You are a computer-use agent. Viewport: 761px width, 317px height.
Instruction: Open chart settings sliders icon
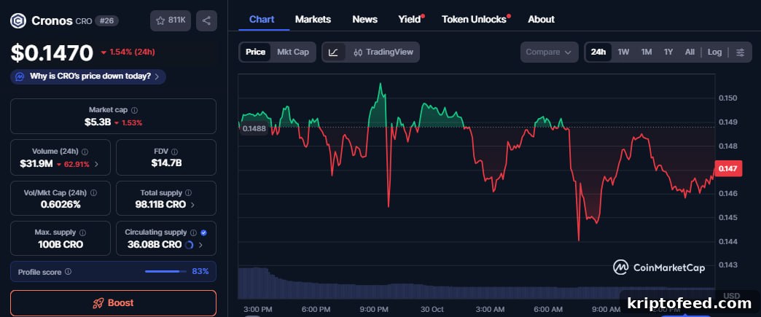(x=740, y=52)
